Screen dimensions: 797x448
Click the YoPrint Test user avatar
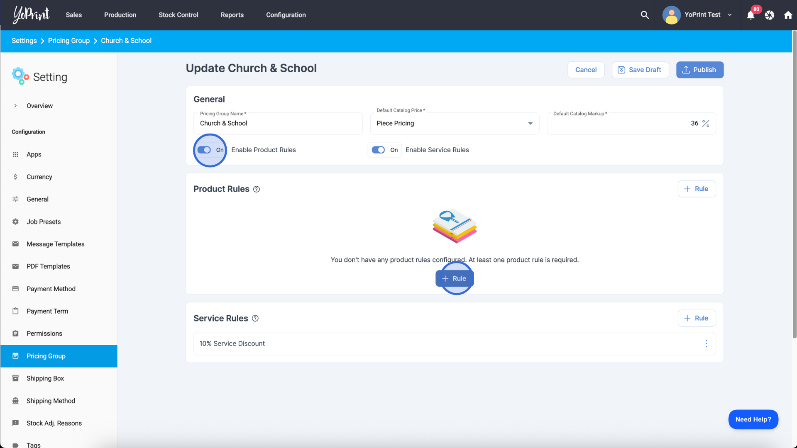pos(671,15)
